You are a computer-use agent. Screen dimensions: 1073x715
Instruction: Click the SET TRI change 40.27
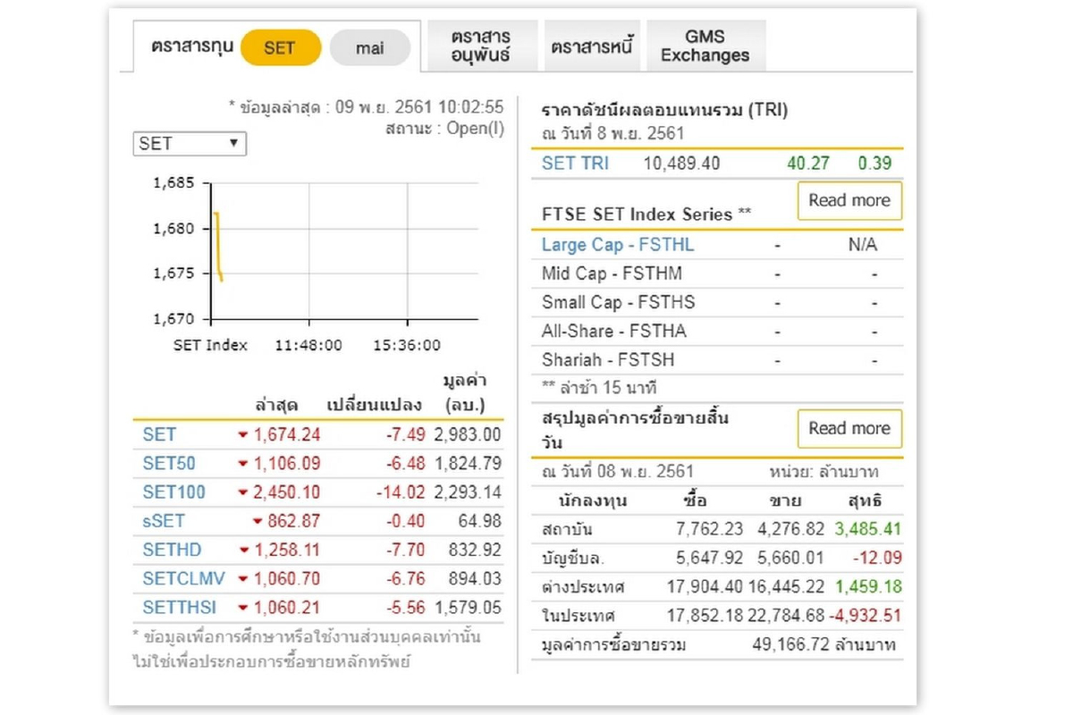(808, 164)
